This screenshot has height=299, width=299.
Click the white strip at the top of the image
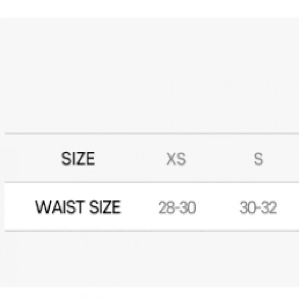coord(149,8)
